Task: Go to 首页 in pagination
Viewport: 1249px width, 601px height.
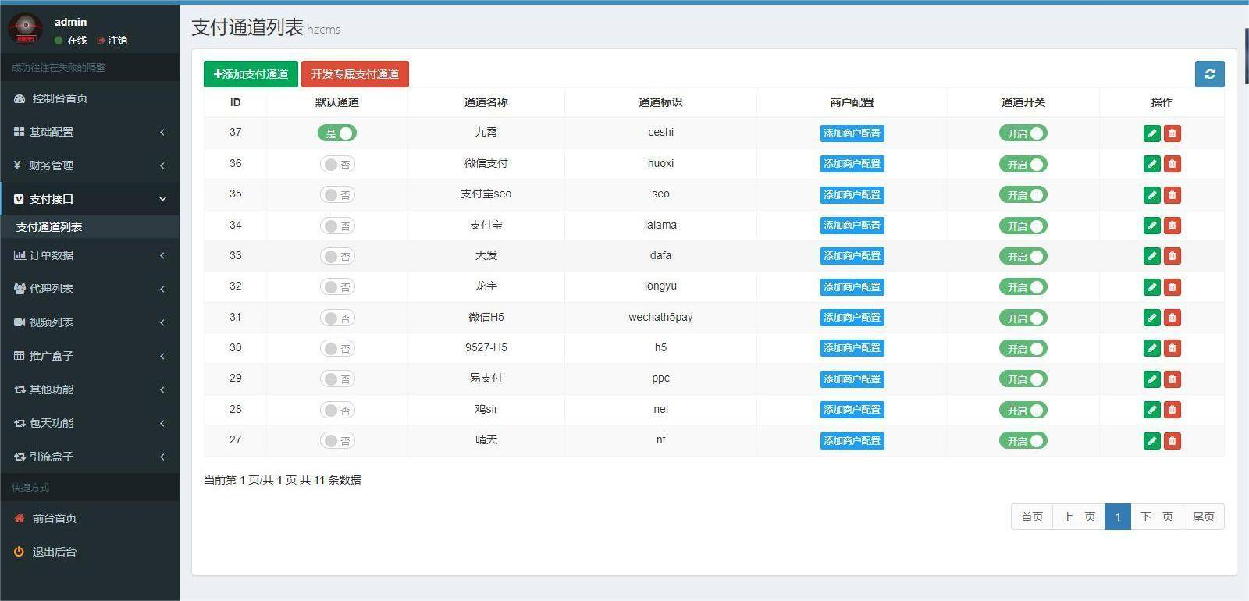Action: (1032, 517)
